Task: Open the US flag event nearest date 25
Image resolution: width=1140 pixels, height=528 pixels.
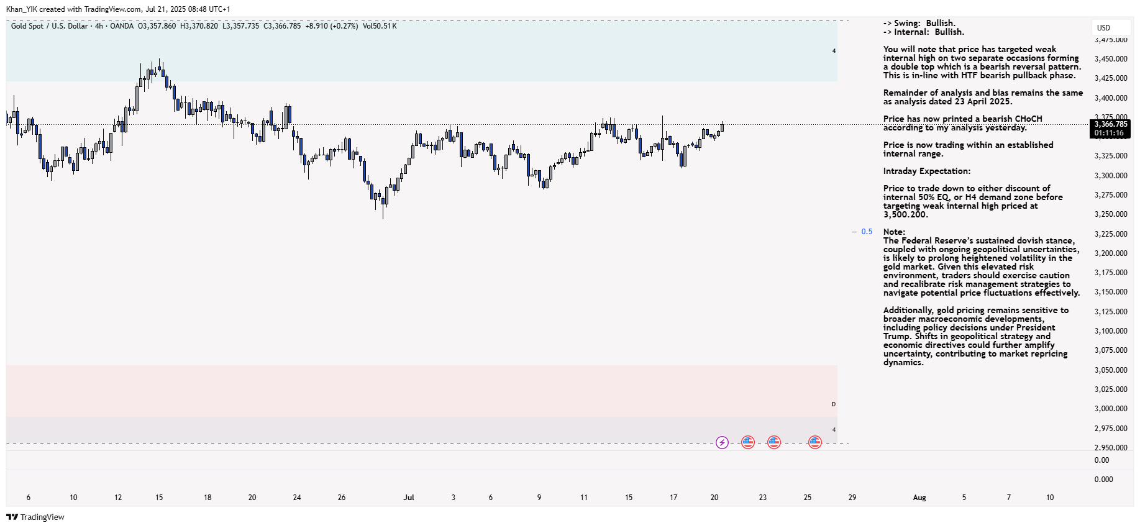Action: (x=815, y=442)
